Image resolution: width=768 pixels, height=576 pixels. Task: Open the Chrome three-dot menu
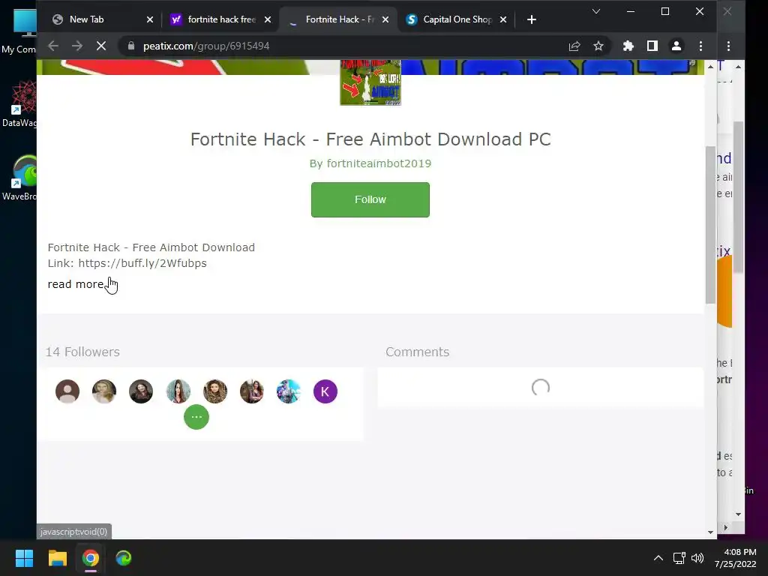point(700,46)
